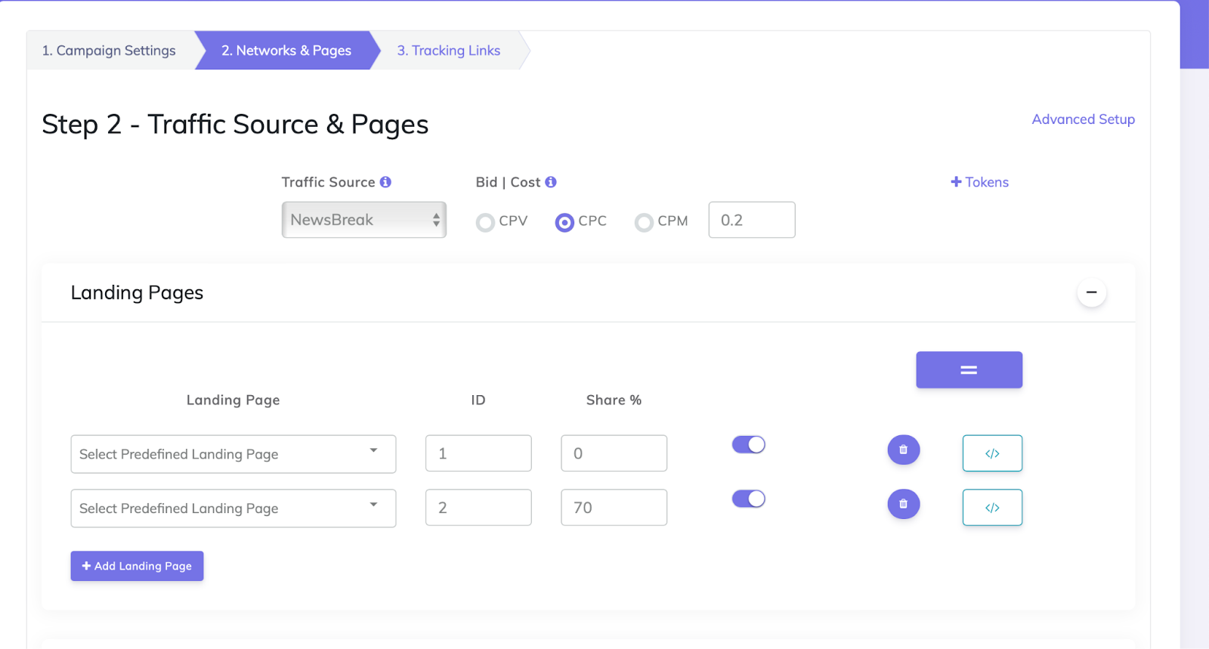Open landing page dropdown in row ID 2
The height and width of the screenshot is (649, 1209).
click(x=233, y=508)
